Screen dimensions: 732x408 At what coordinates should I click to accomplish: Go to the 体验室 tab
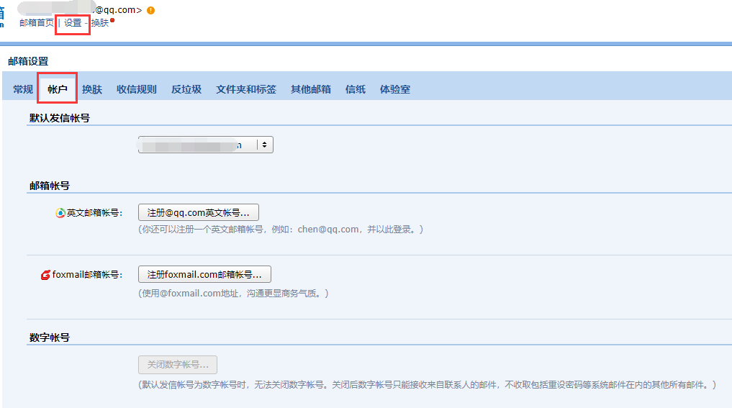pyautogui.click(x=395, y=89)
